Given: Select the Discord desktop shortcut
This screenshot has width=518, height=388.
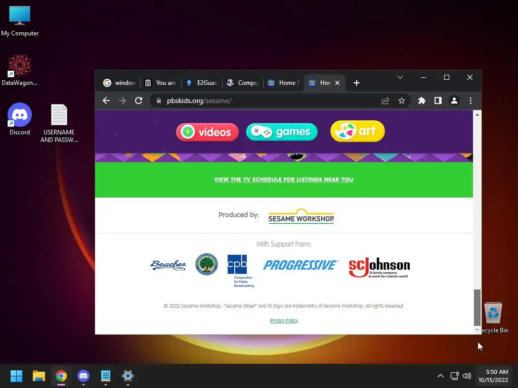Looking at the screenshot, I should point(20,119).
